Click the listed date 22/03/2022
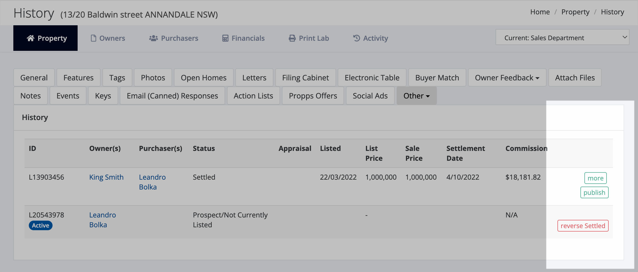Image resolution: width=638 pixels, height=272 pixels. [x=338, y=177]
